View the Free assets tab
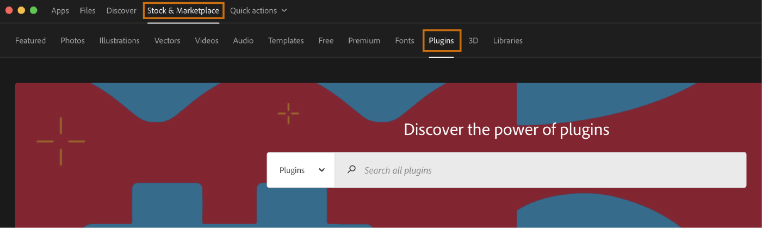The height and width of the screenshot is (228, 762). [x=326, y=41]
